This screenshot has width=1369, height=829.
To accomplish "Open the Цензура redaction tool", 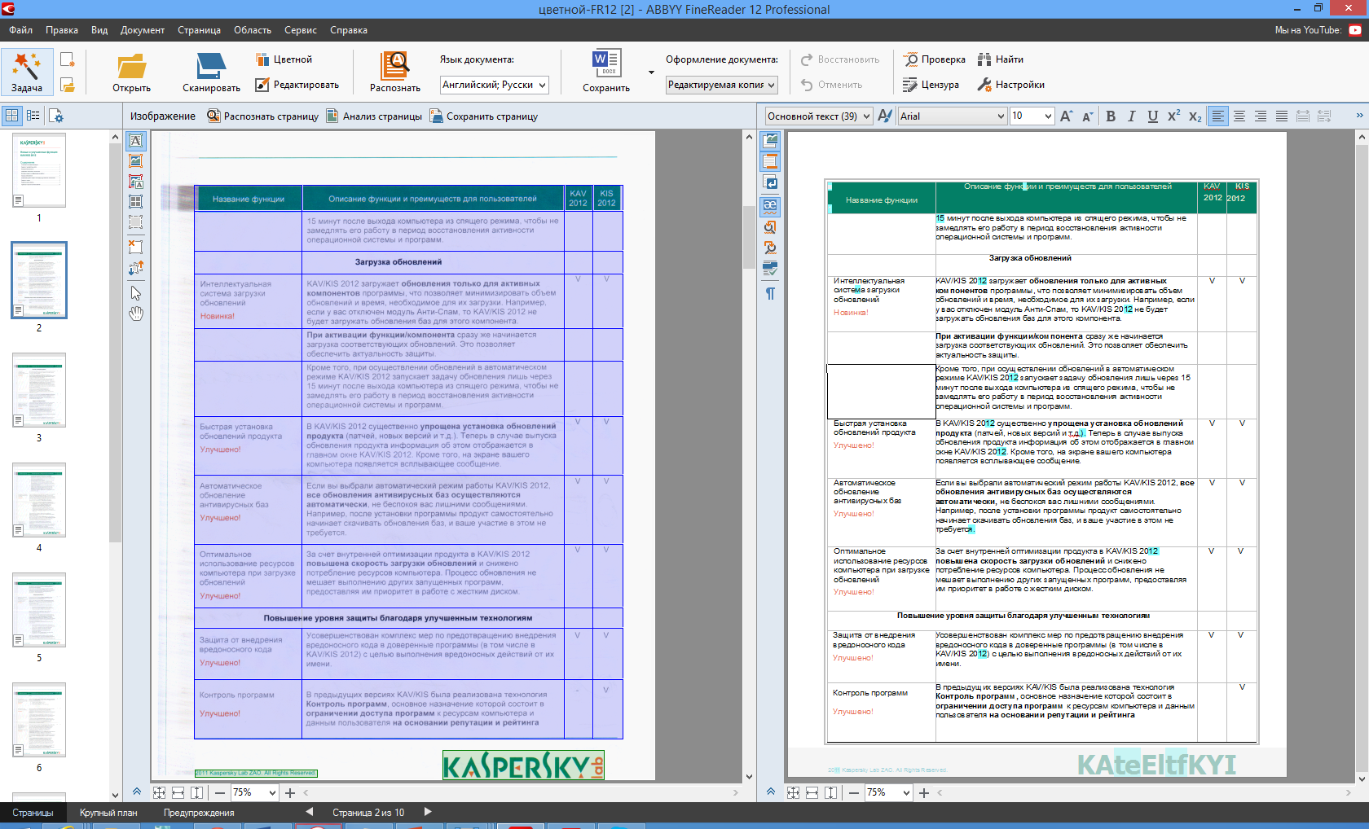I will pyautogui.click(x=931, y=85).
